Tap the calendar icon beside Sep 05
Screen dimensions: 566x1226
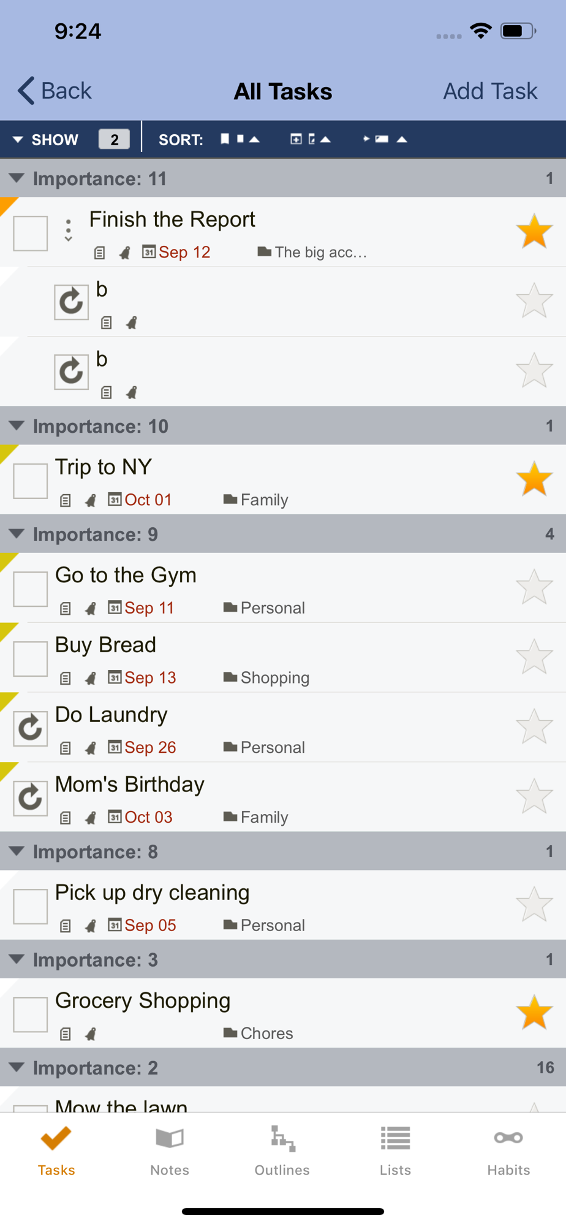115,924
